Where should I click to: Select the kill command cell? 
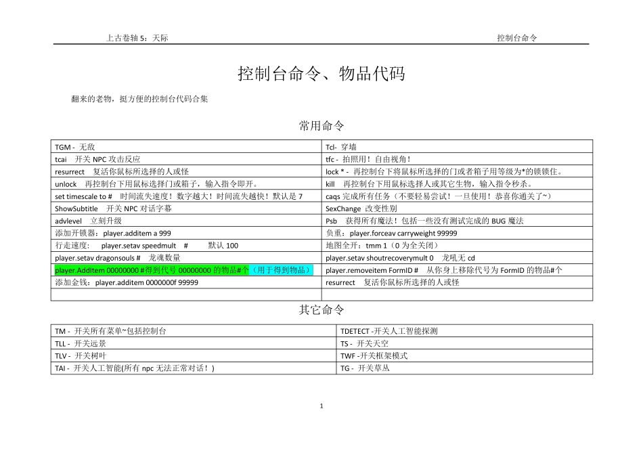pos(458,183)
